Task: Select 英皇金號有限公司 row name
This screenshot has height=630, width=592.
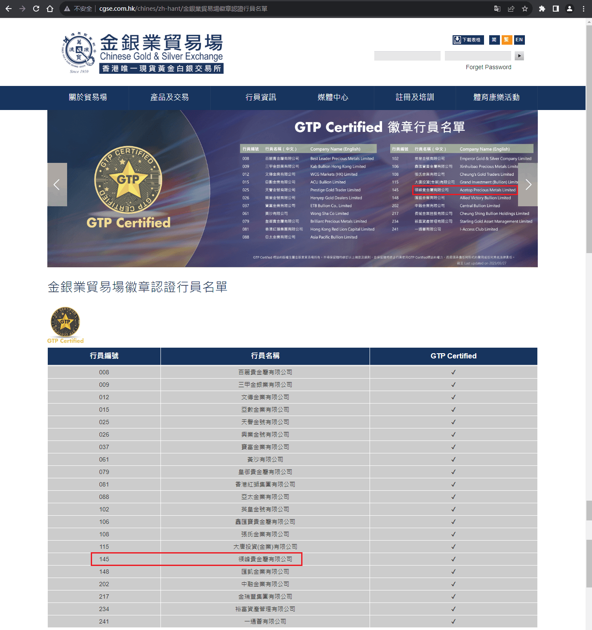Action: pos(265,509)
